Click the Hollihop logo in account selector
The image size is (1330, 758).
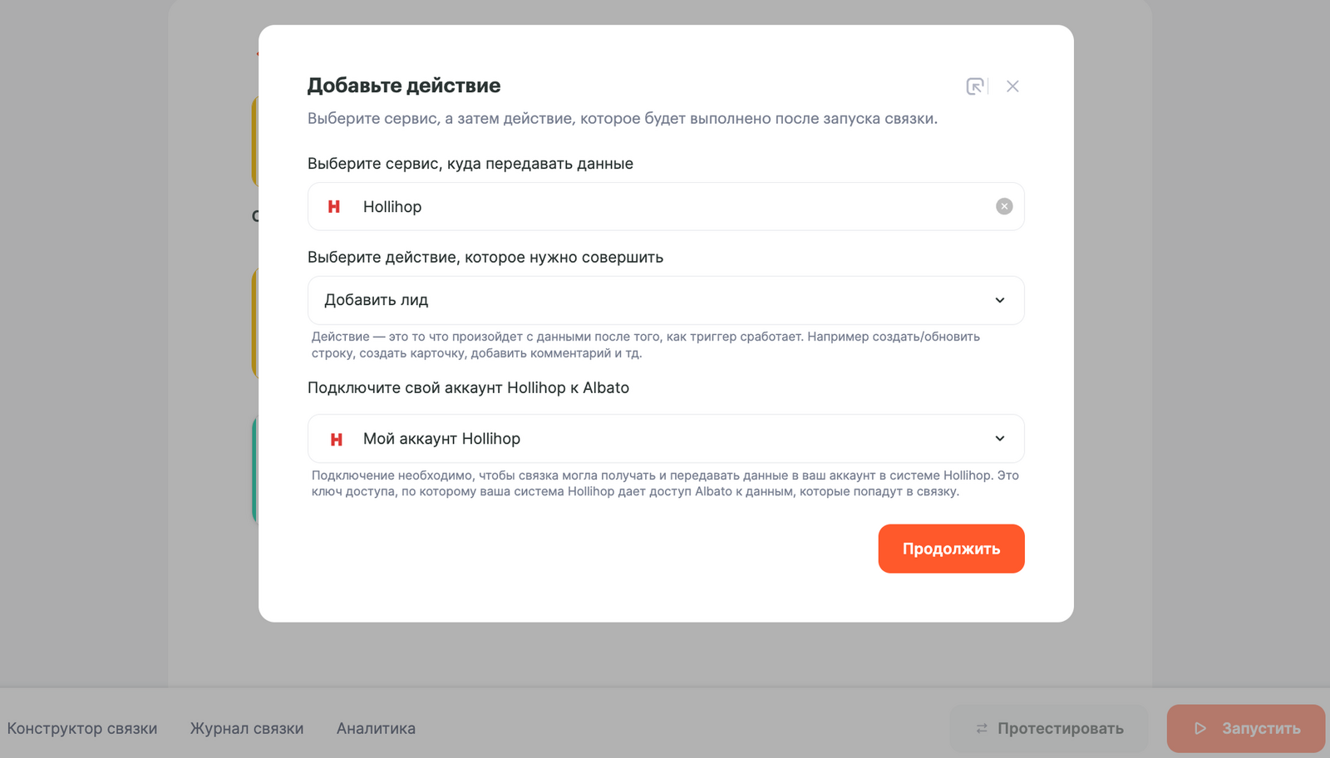(337, 439)
